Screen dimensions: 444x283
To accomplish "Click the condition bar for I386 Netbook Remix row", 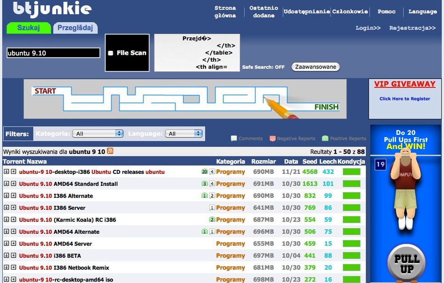I will [x=351, y=267].
